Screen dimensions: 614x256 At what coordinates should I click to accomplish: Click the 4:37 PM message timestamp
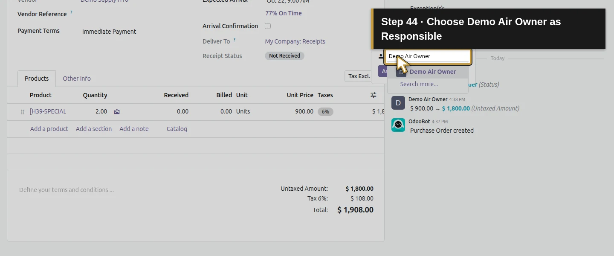440,122
